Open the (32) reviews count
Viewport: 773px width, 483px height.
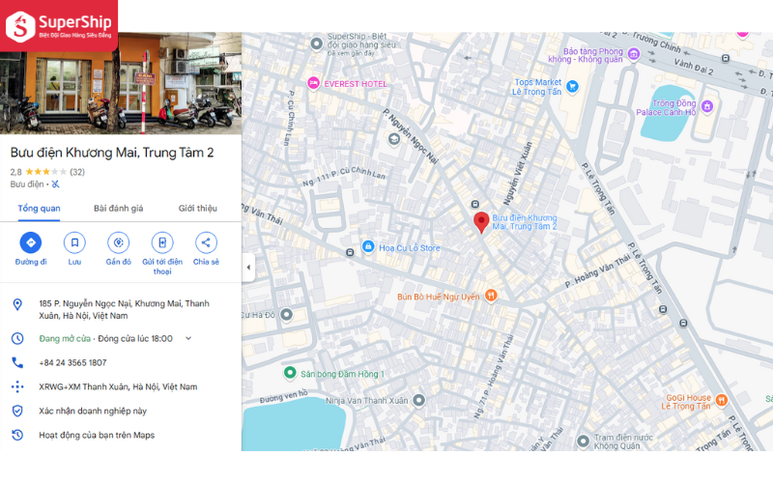tap(77, 172)
